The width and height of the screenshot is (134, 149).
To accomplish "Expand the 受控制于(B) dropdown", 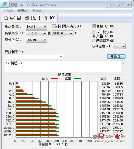I will 34,57.
